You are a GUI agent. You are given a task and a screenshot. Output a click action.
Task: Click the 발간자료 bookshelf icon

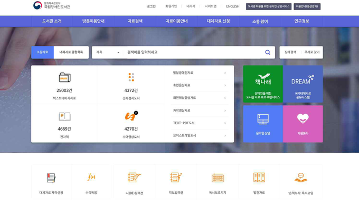point(259,178)
